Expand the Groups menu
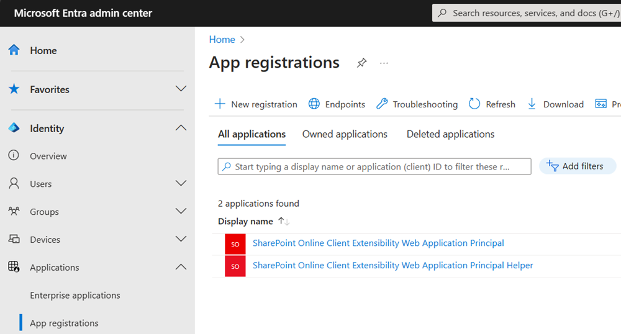This screenshot has height=334, width=621. point(181,211)
